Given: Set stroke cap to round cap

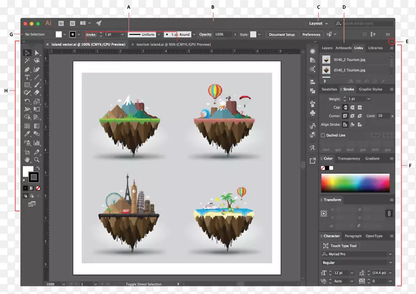Looking at the screenshot, I should click(x=352, y=107).
